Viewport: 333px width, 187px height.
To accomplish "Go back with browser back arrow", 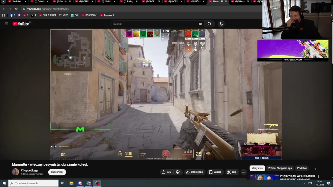I will 4,9.
